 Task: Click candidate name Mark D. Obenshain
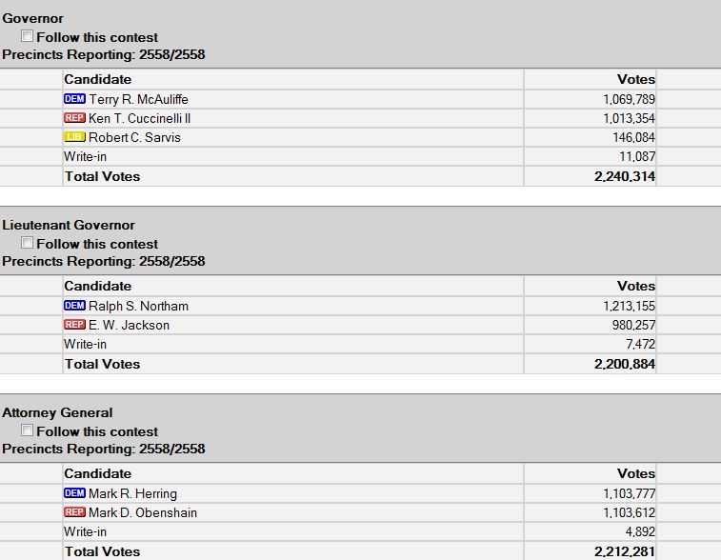click(143, 512)
